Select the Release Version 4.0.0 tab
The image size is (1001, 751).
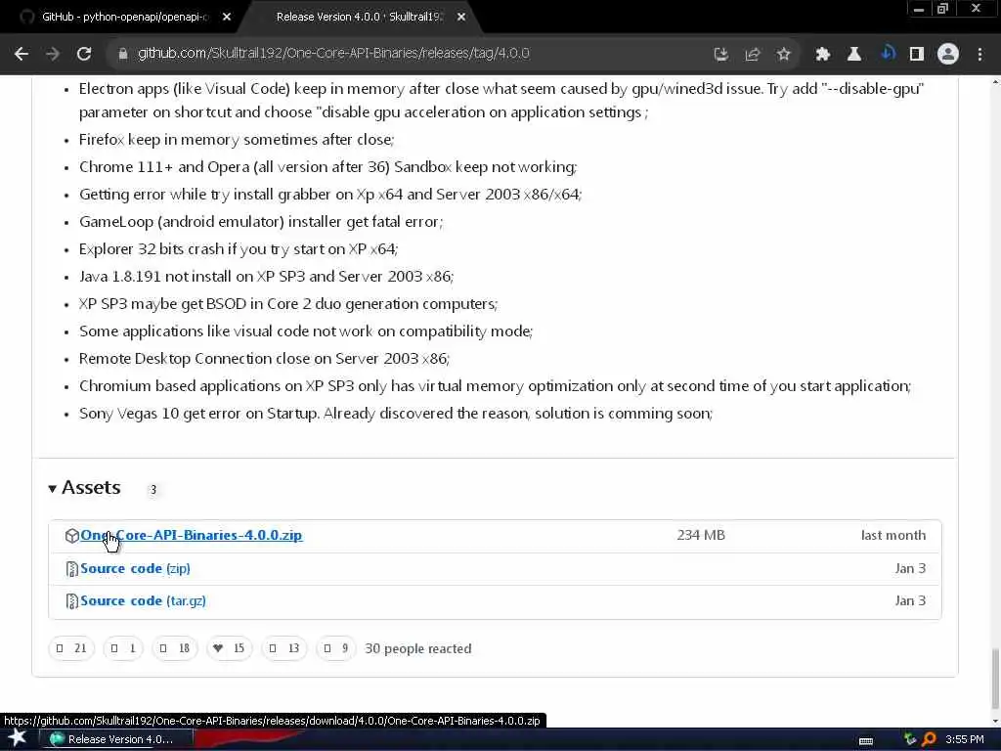[x=359, y=18]
